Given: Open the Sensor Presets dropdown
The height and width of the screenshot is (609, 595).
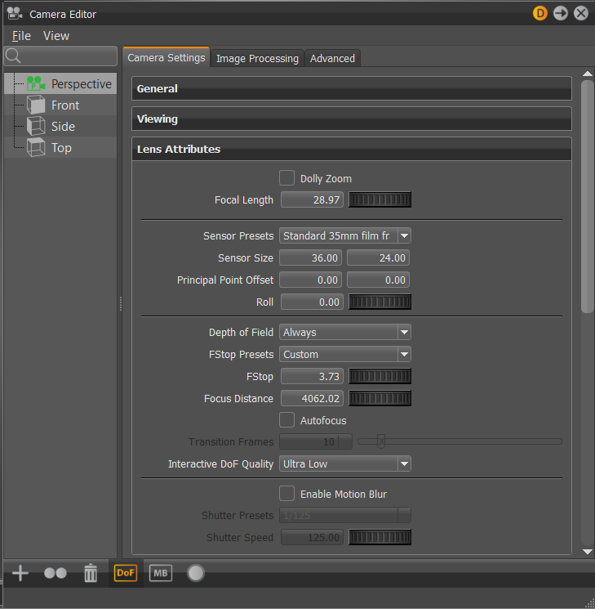Looking at the screenshot, I should (344, 235).
